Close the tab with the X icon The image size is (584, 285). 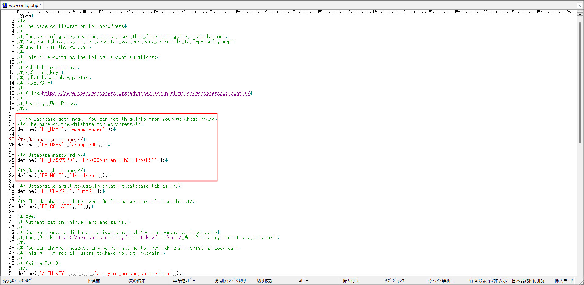580,5
